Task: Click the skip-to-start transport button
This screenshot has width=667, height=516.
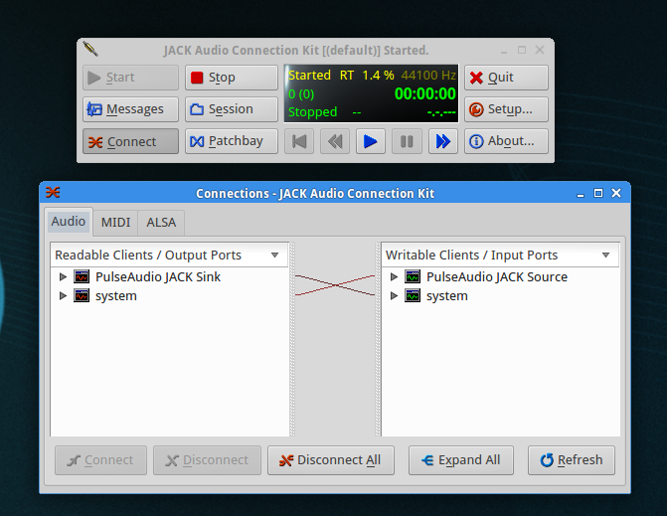Action: coord(298,141)
